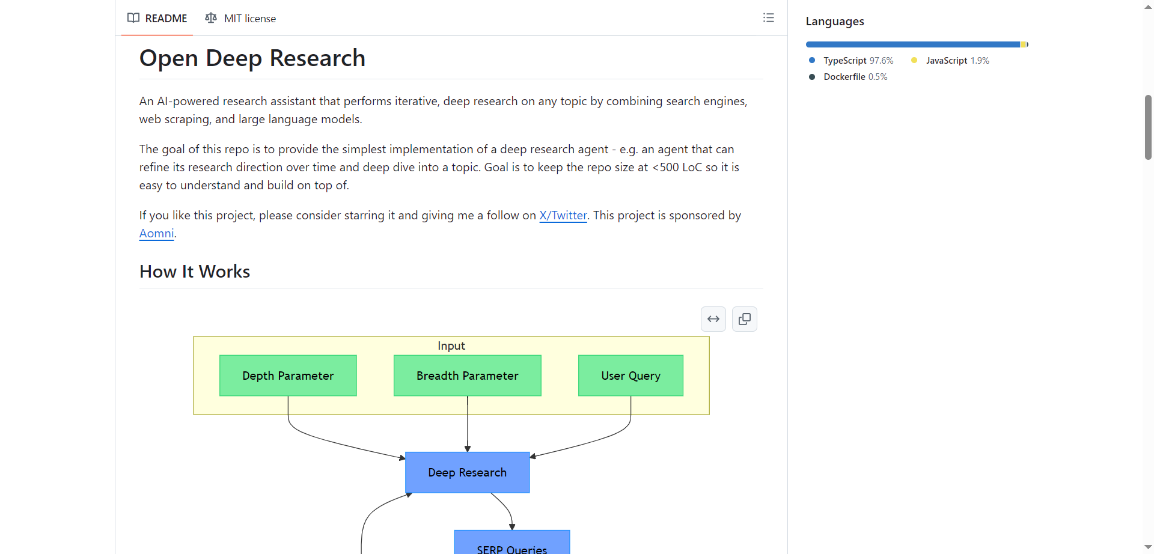This screenshot has height=554, width=1154.
Task: Select the Depth Parameter node in the diagram
Action: [288, 376]
